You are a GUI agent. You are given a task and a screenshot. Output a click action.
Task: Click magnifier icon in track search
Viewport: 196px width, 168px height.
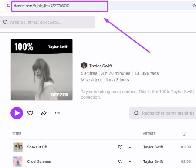click(136, 113)
